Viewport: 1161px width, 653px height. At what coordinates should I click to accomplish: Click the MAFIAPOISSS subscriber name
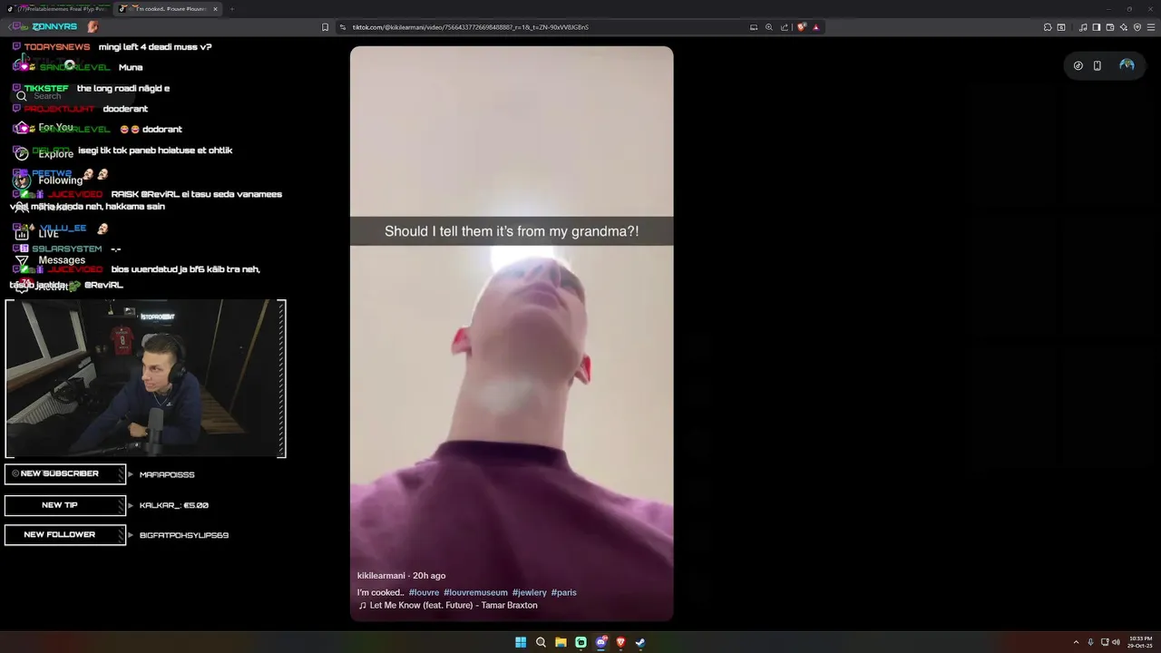pyautogui.click(x=167, y=474)
